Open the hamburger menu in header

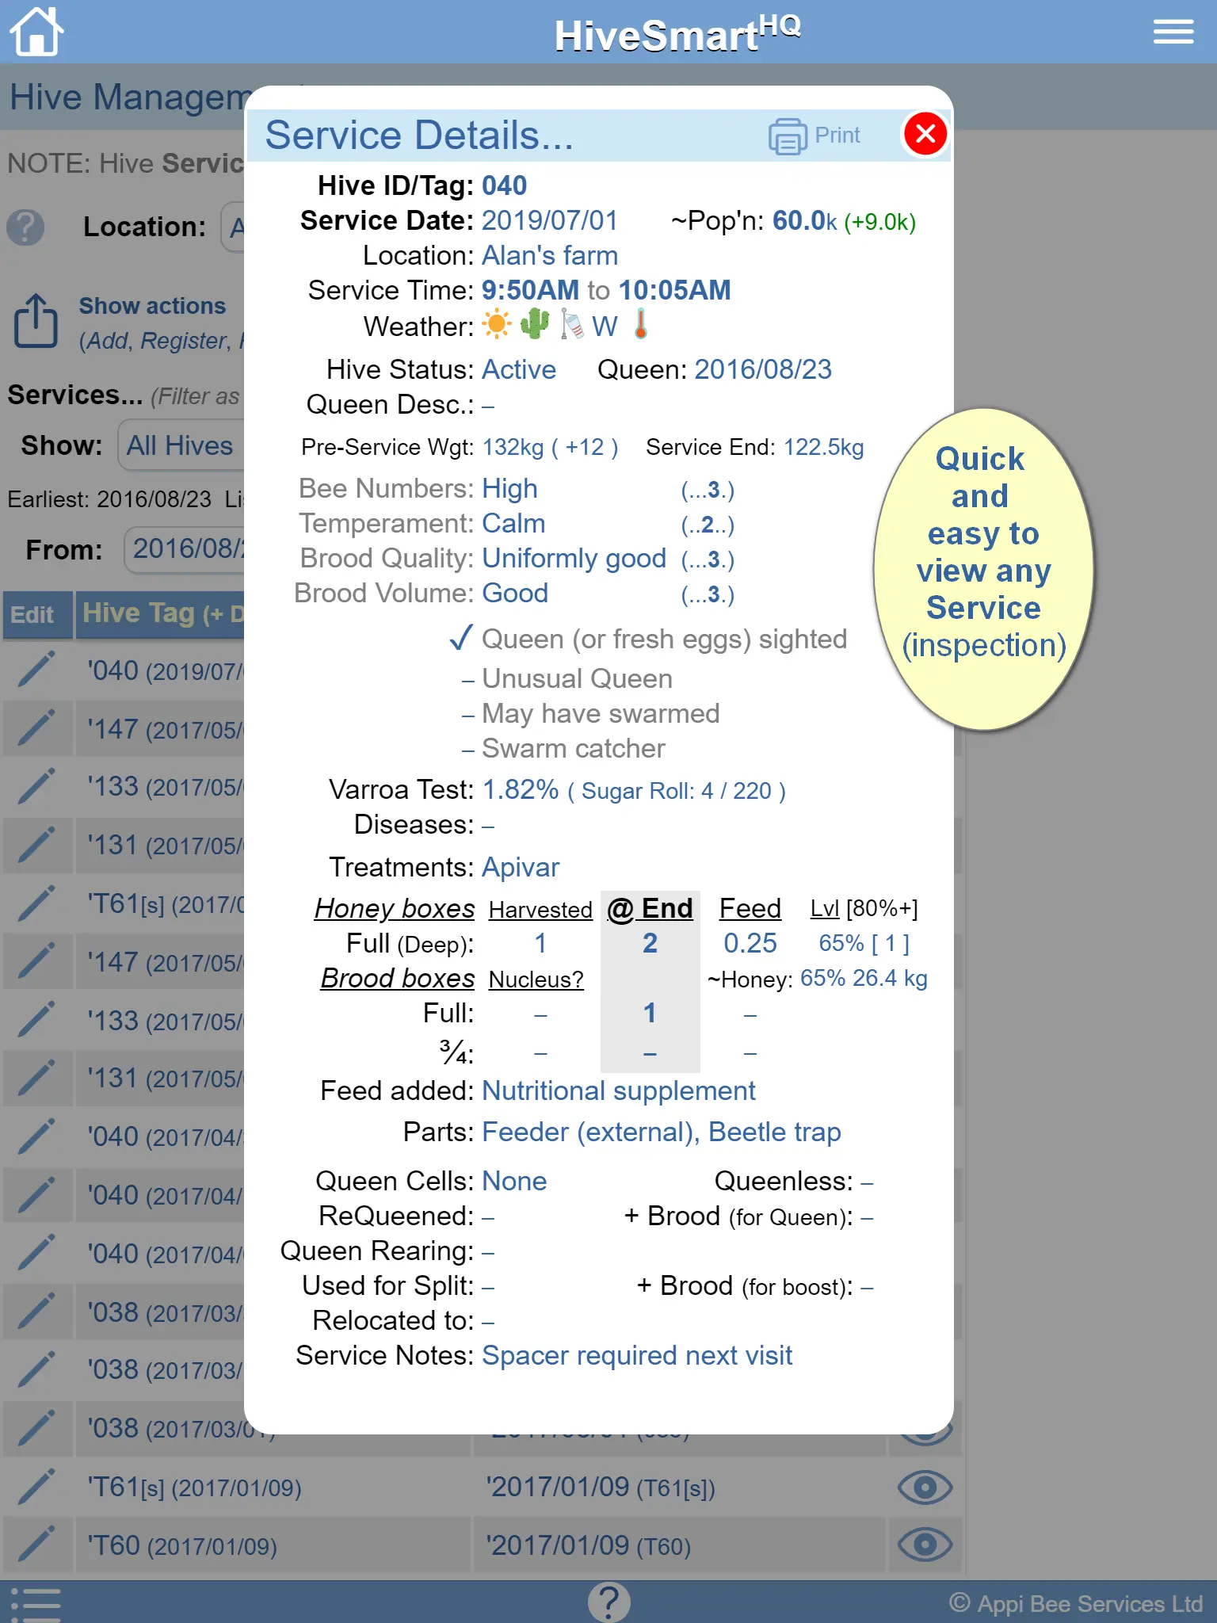pyautogui.click(x=1173, y=32)
